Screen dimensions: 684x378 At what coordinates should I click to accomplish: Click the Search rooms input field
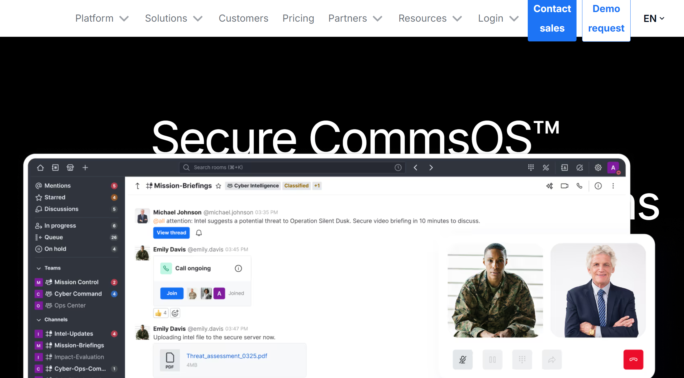(x=292, y=168)
